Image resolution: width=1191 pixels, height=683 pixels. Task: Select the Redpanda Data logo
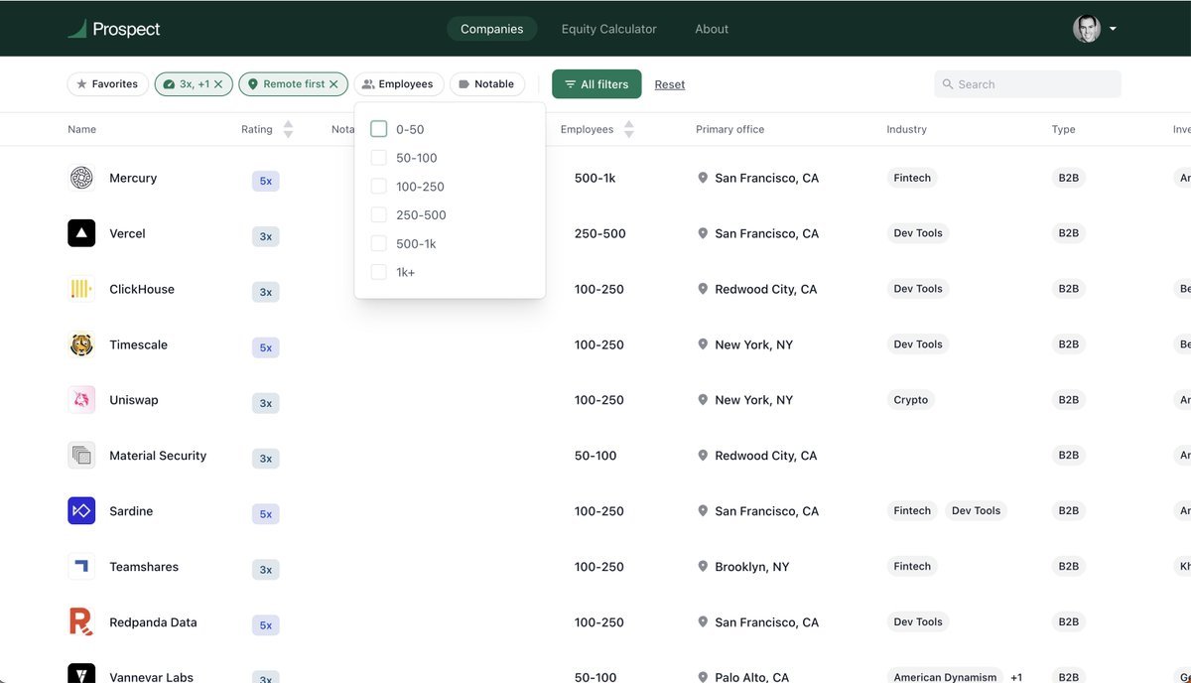81,622
